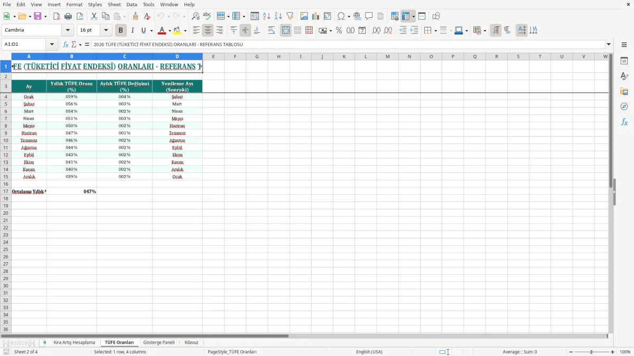The height and width of the screenshot is (356, 634).
Task: Click the Save document icon
Action: point(37,16)
